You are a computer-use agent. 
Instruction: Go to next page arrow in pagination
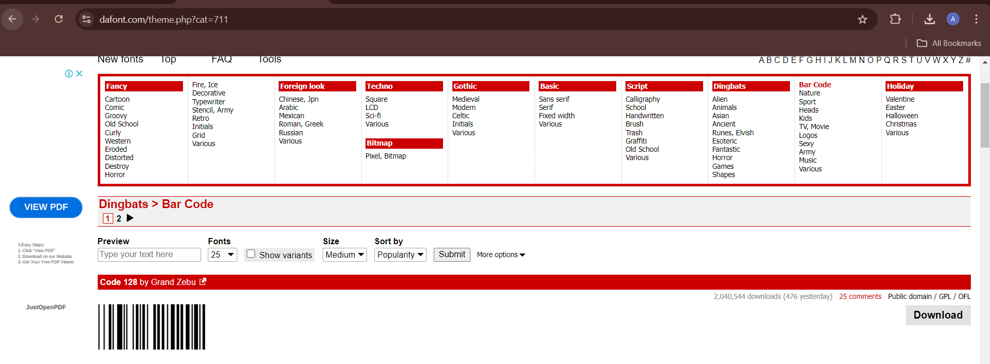click(x=130, y=218)
